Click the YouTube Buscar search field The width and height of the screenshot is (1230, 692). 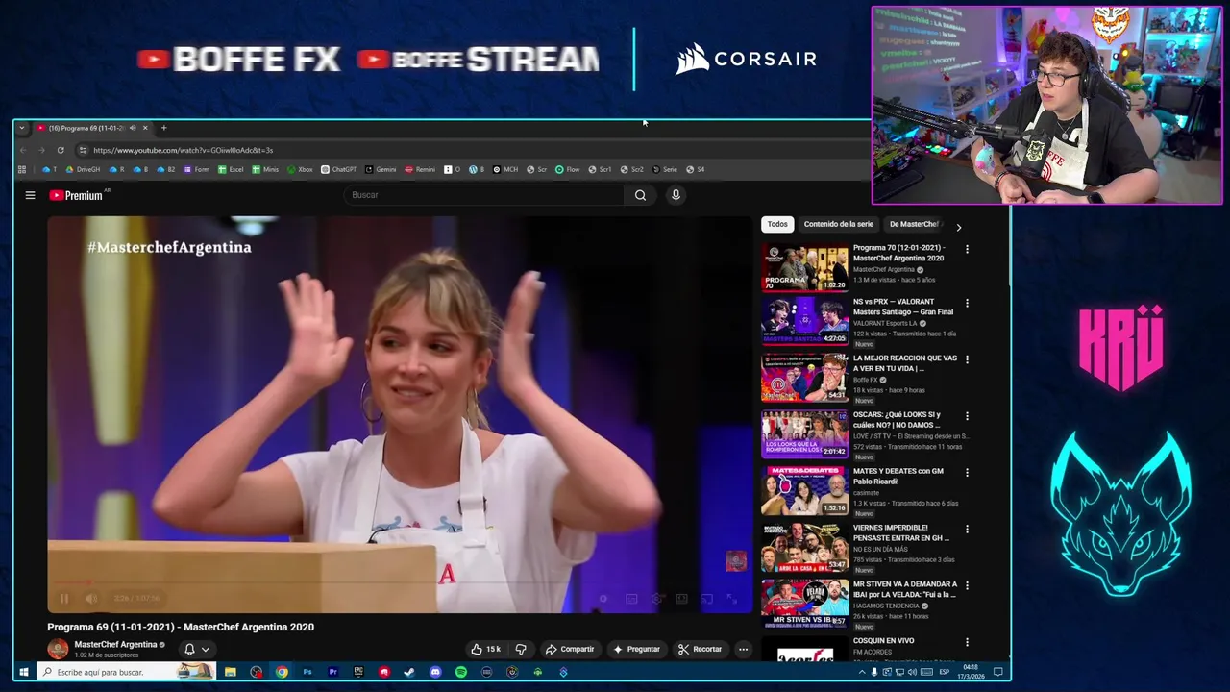click(x=484, y=195)
